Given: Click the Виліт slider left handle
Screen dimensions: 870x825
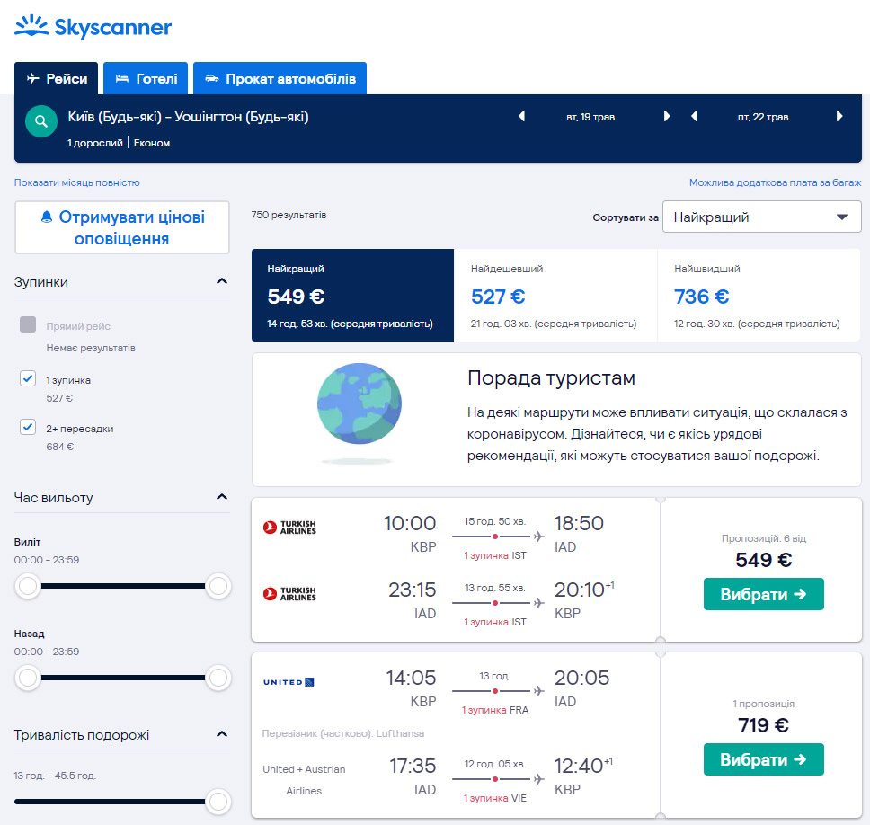Looking at the screenshot, I should click(28, 586).
